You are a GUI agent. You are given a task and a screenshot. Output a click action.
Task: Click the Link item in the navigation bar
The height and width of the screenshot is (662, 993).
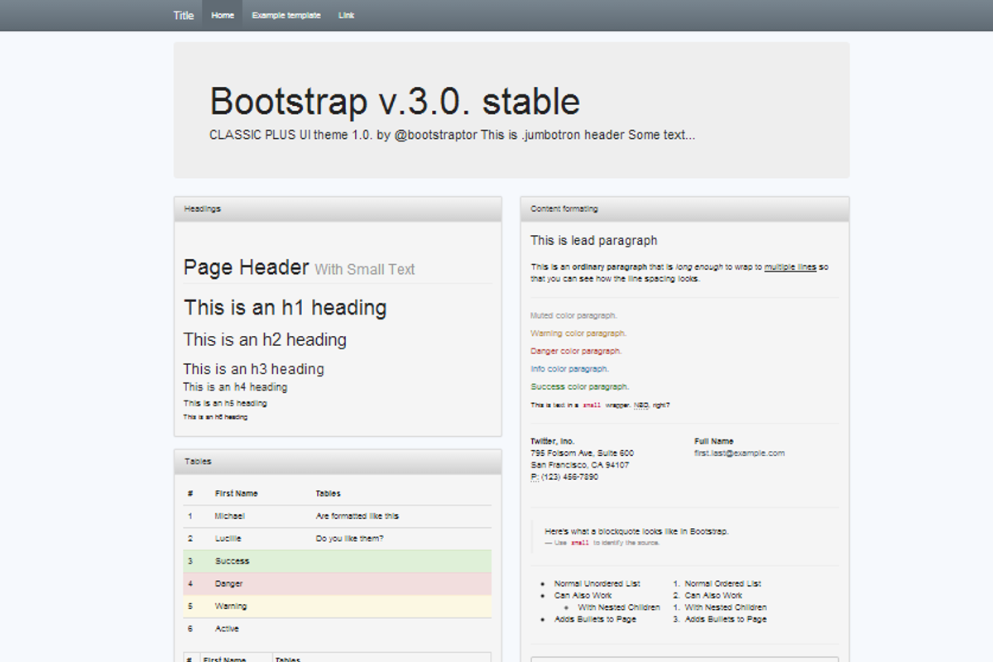tap(347, 14)
